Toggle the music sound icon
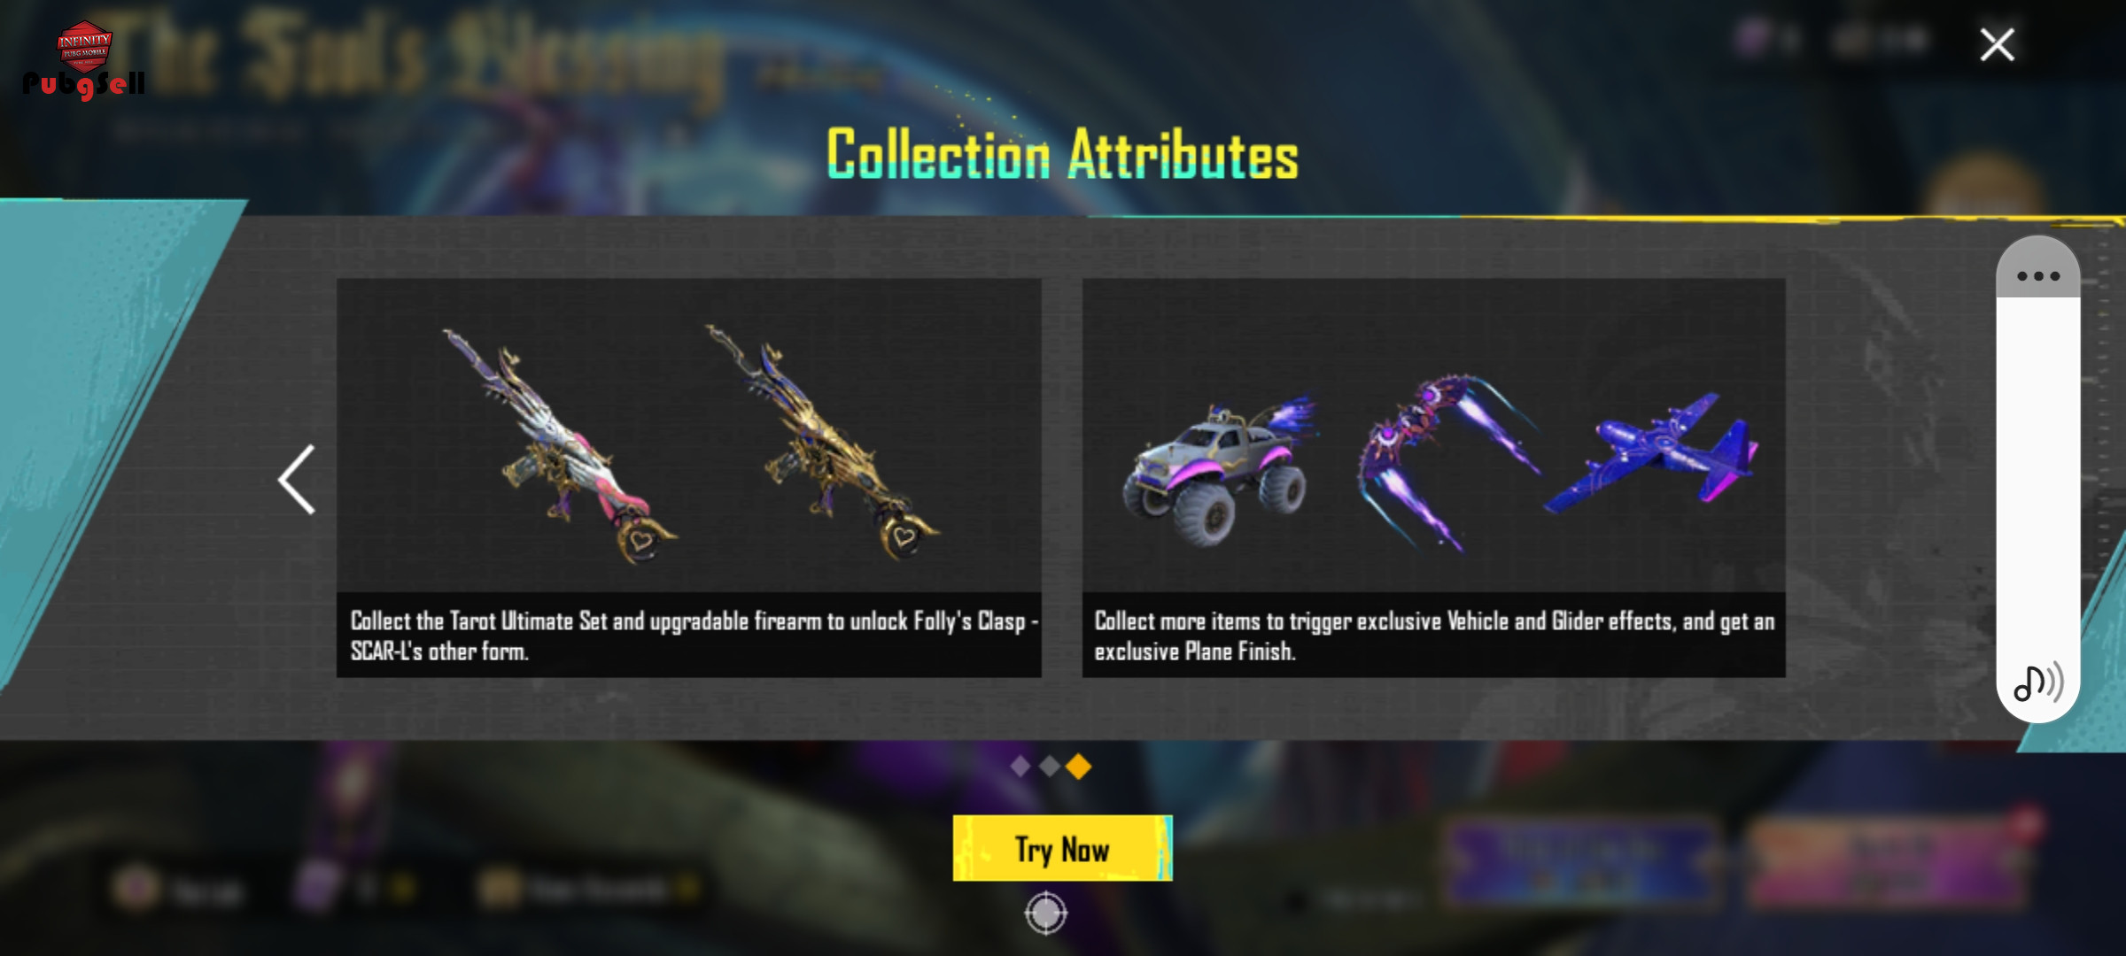Image resolution: width=2126 pixels, height=956 pixels. (x=2037, y=682)
